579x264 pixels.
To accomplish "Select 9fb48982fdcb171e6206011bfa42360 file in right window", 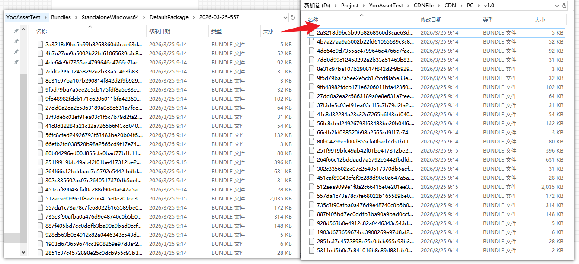I will [365, 87].
